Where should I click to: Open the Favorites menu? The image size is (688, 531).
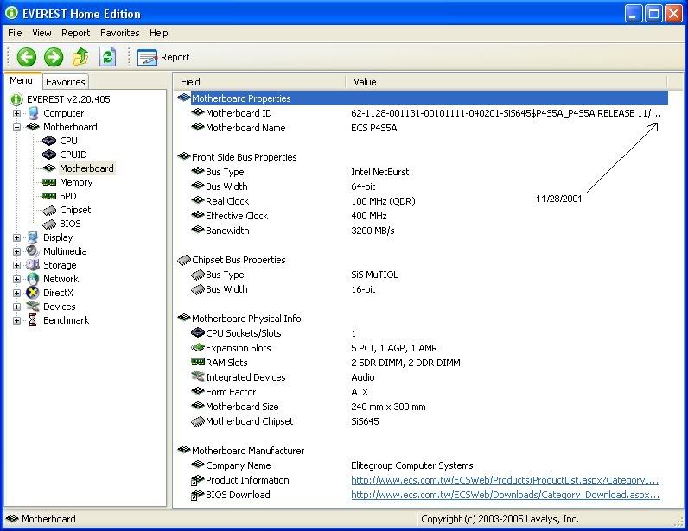(x=120, y=33)
